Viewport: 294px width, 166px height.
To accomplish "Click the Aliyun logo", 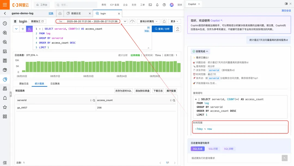I will 21,5.
